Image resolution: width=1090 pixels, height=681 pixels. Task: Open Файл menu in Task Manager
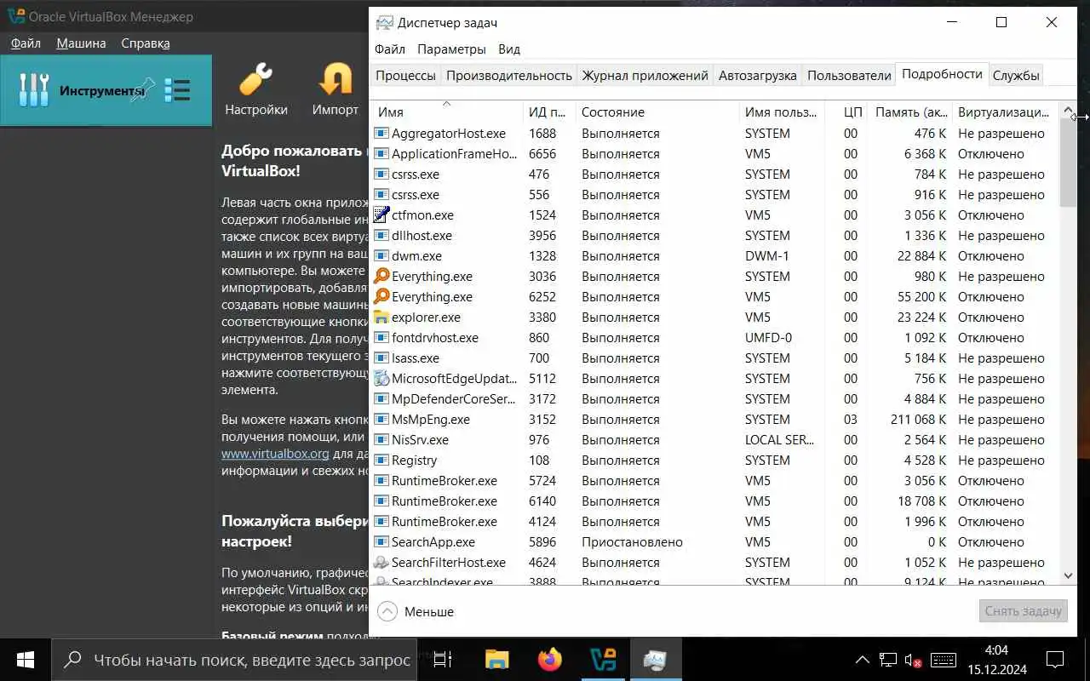(390, 49)
